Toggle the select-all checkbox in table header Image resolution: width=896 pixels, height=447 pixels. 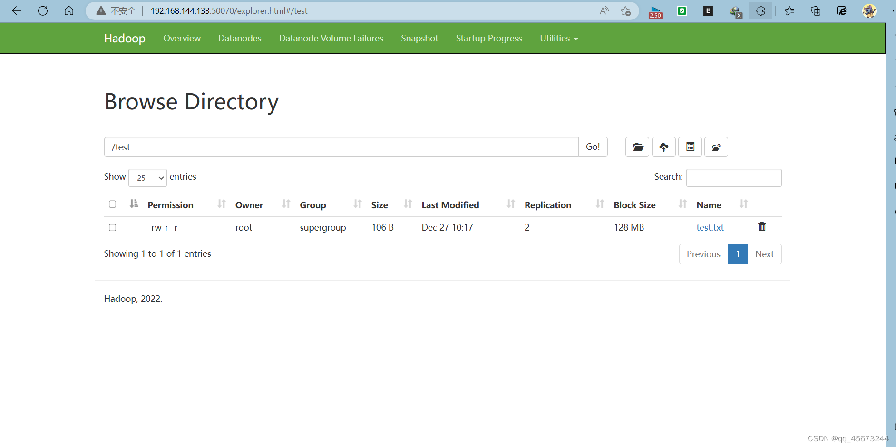point(112,204)
